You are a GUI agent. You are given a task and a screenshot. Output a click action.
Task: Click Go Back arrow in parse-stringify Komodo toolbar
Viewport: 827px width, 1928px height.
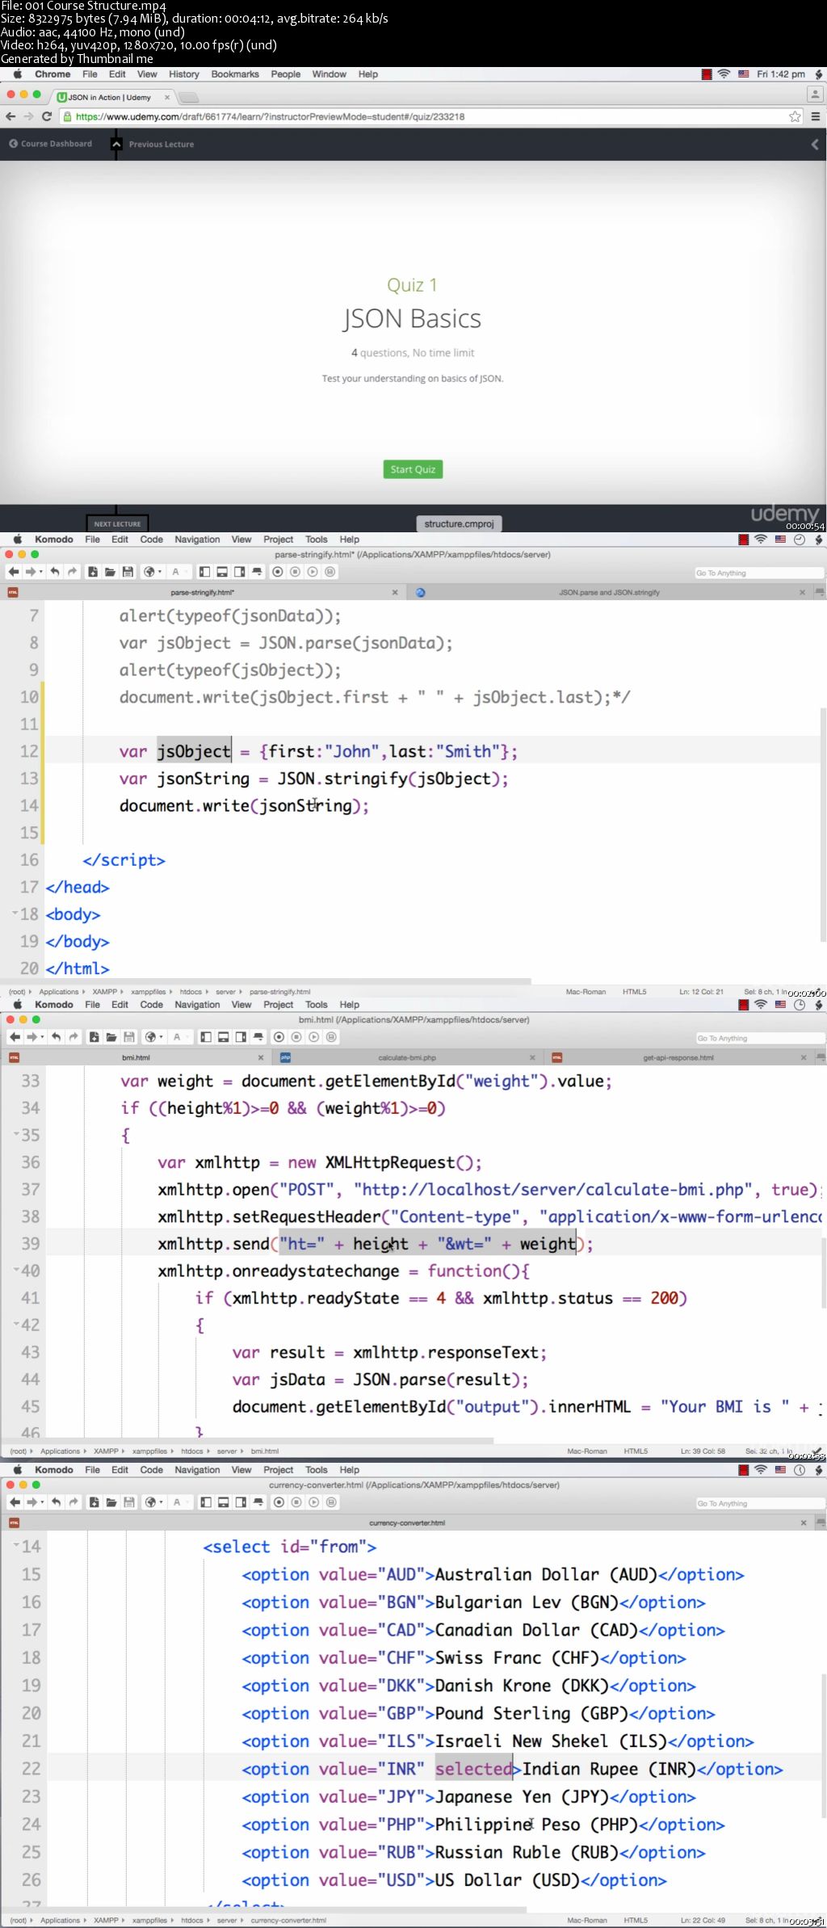tap(14, 572)
